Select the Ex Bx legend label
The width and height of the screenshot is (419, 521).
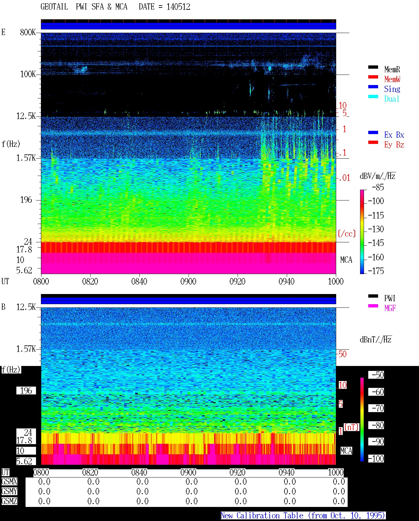tap(394, 135)
